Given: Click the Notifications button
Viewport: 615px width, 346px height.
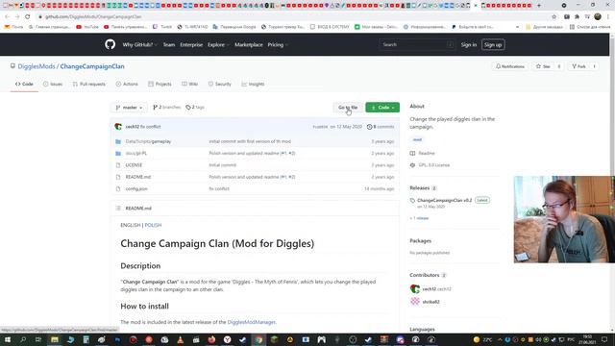Looking at the screenshot, I should pyautogui.click(x=510, y=66).
